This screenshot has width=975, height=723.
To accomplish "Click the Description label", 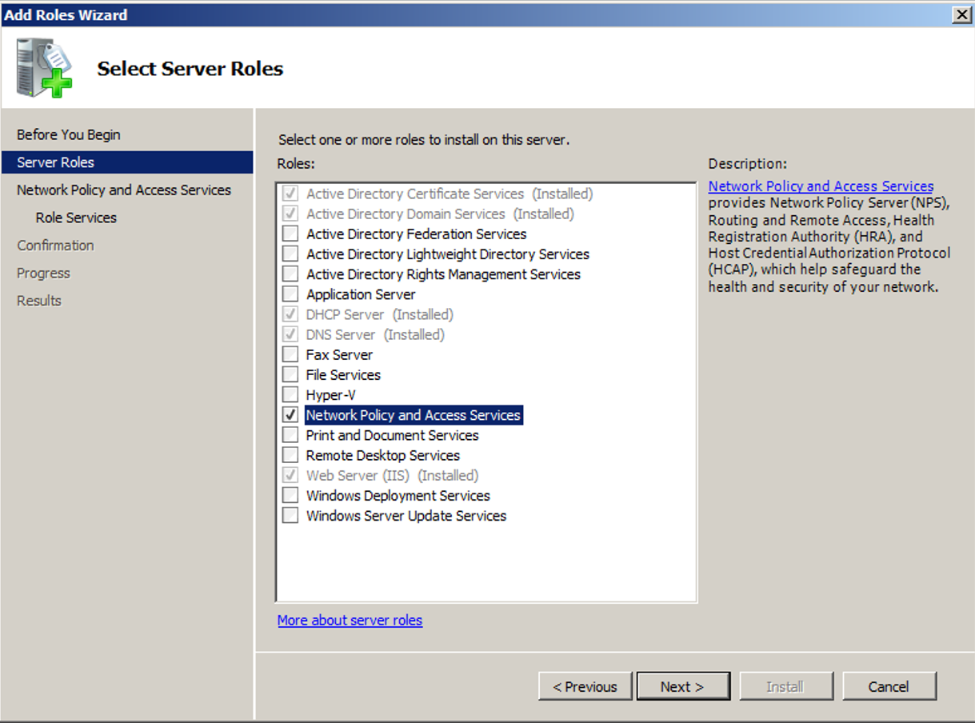I will point(748,164).
